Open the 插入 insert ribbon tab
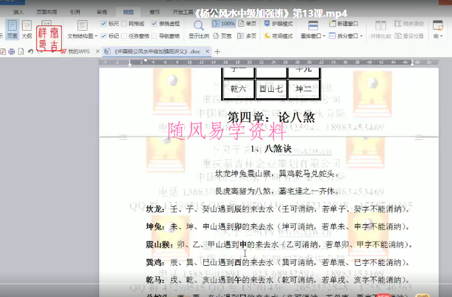Screen dimensions: 452x297 (19, 12)
